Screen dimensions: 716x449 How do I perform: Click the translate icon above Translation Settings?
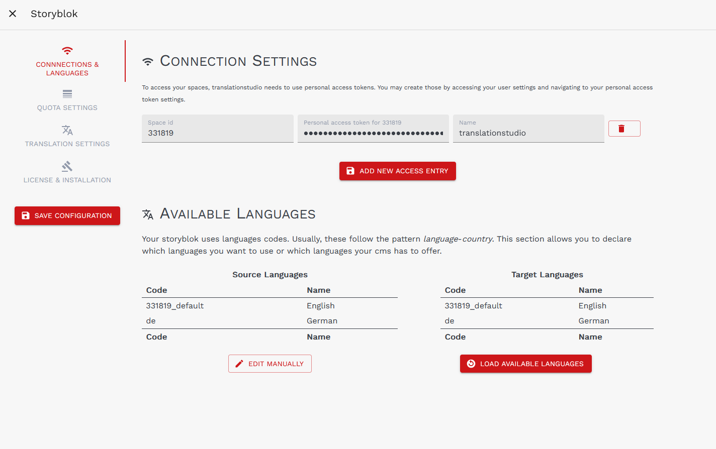(x=67, y=130)
